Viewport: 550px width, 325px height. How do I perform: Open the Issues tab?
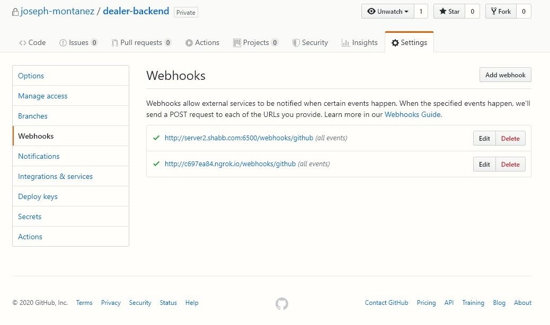point(78,43)
